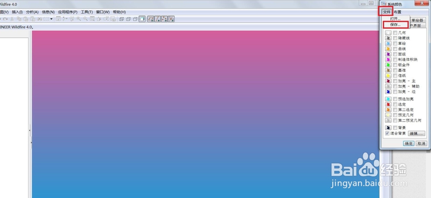Toggle datum points display icon
Viewport: 431px width, 198px height.
[x=164, y=19]
